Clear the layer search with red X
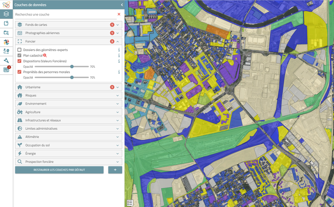Screen dimensions: 334x207 point(119,14)
